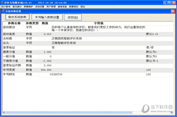Click the 300.000 handwriting width value
The width and height of the screenshot is (177, 117).
[46, 70]
